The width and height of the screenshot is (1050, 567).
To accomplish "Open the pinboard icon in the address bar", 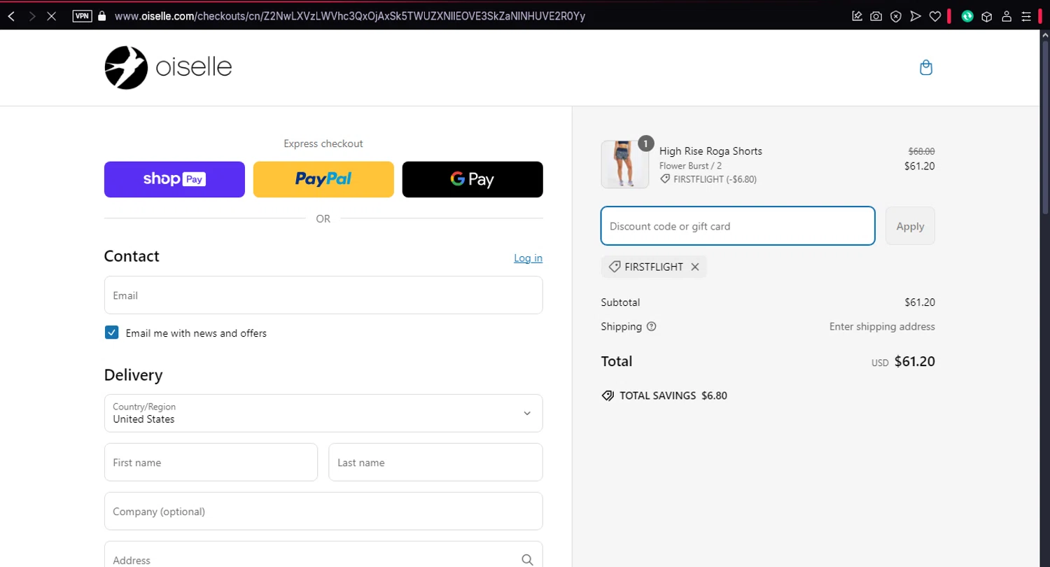I will (x=857, y=16).
